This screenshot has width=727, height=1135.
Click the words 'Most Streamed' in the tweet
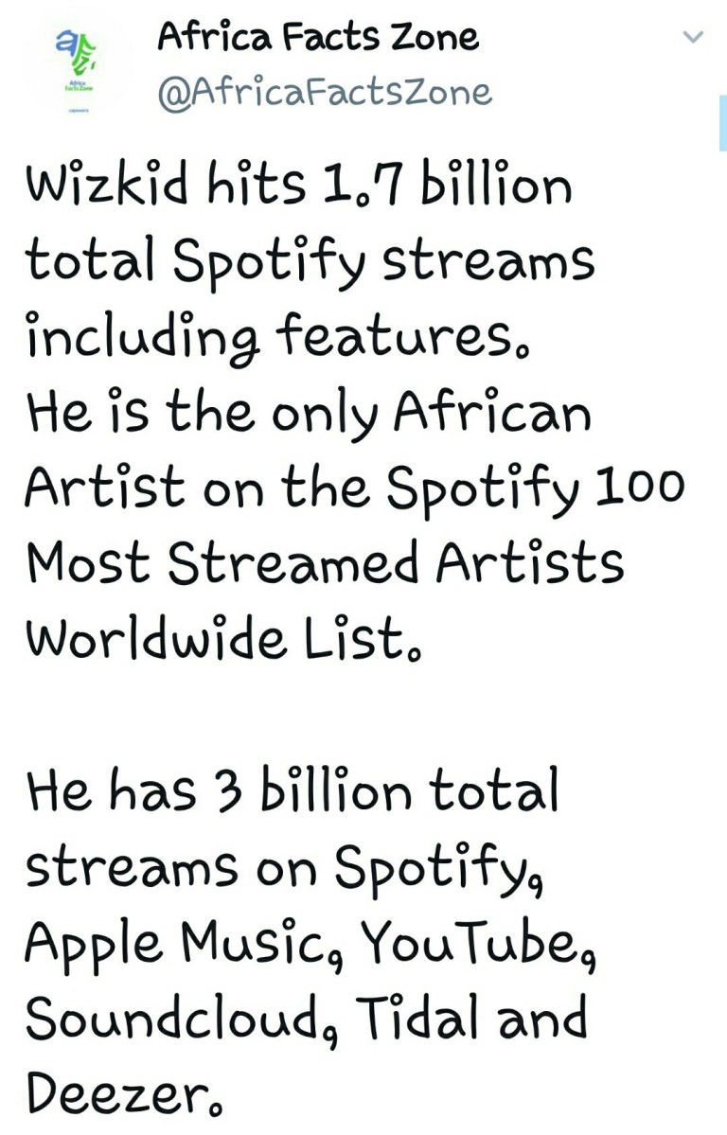[223, 562]
